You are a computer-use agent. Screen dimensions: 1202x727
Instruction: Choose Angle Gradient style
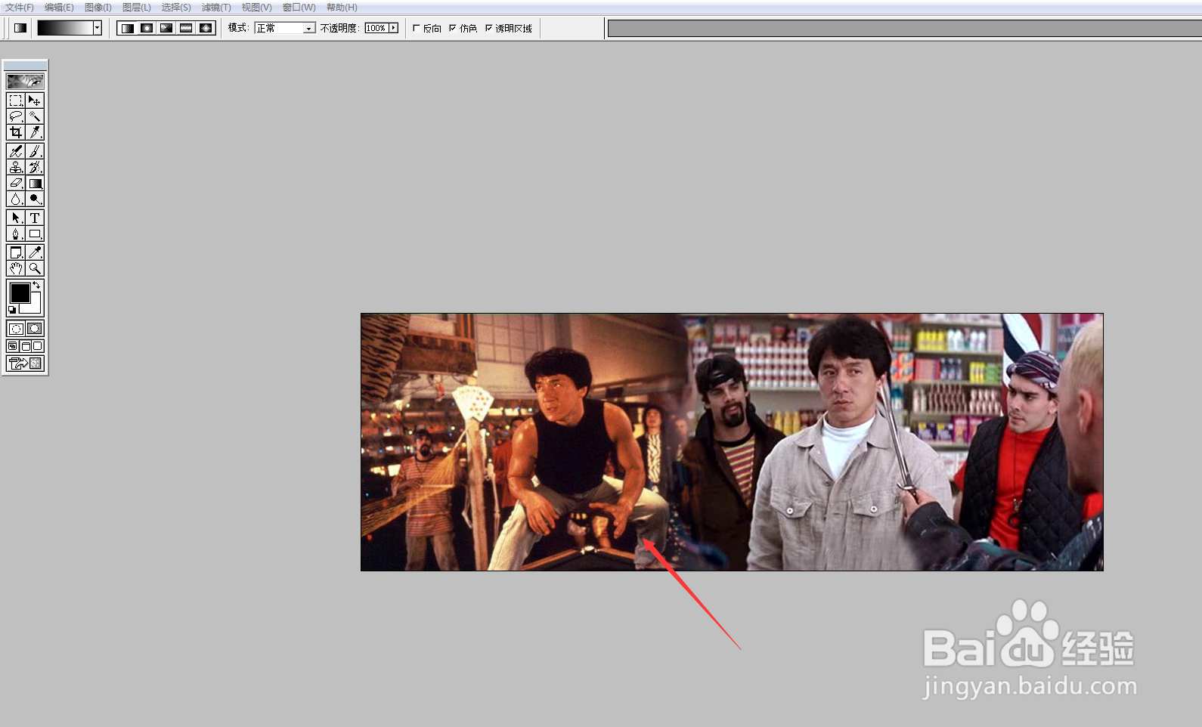point(167,28)
